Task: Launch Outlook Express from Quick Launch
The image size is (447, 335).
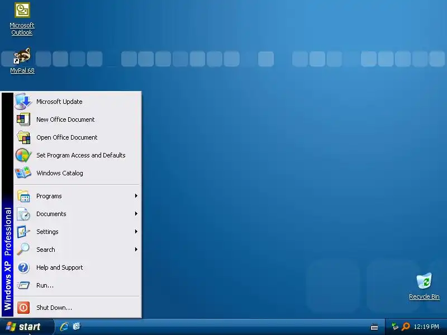Action: coord(77,327)
